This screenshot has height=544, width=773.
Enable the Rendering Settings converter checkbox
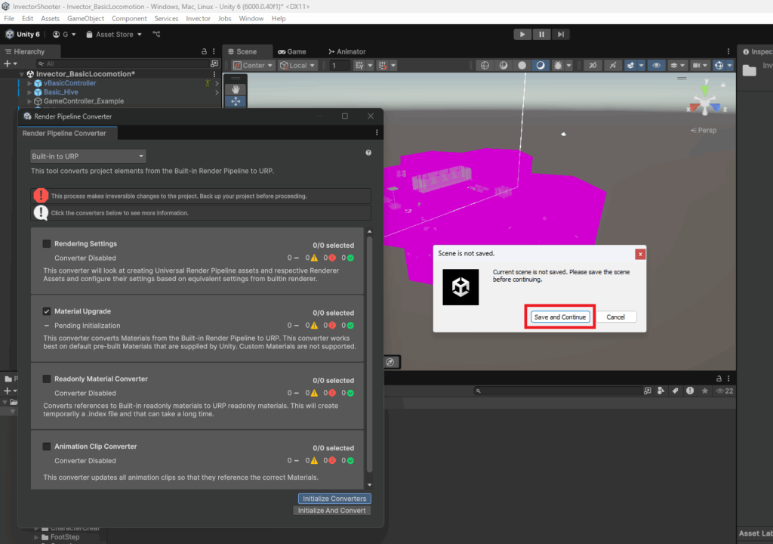click(x=47, y=244)
